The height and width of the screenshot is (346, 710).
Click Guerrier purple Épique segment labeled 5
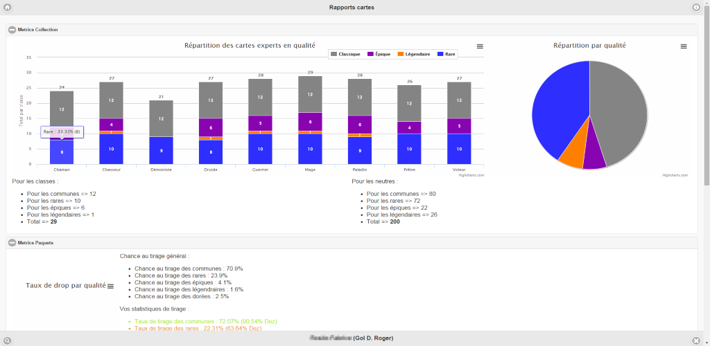[x=261, y=123]
